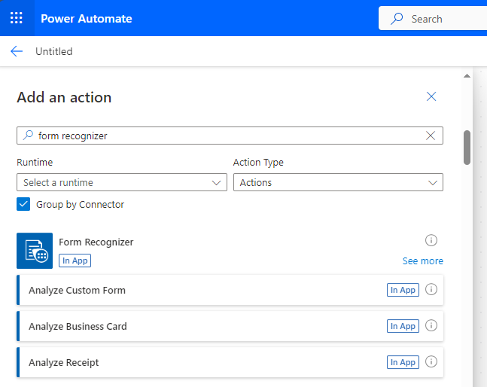Click the scrollbar up arrow

coord(467,76)
